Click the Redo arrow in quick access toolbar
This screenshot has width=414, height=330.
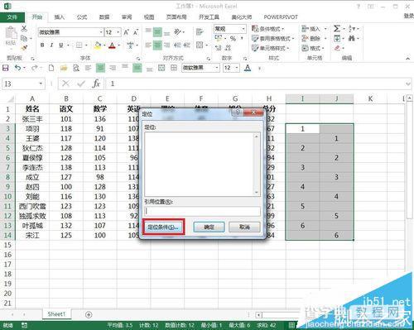(34, 68)
